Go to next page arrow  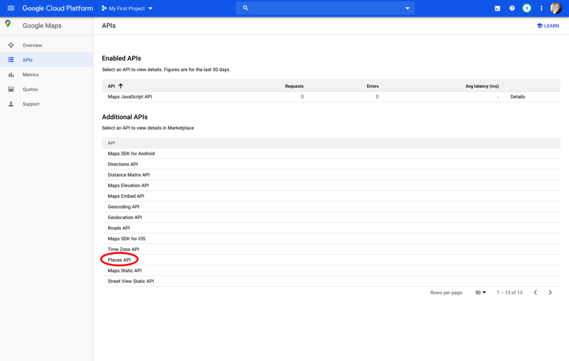[550, 293]
